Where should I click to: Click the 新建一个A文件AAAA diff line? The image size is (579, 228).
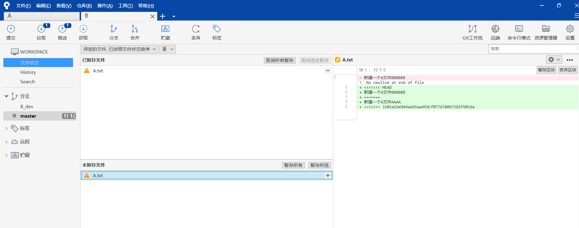pyautogui.click(x=468, y=102)
